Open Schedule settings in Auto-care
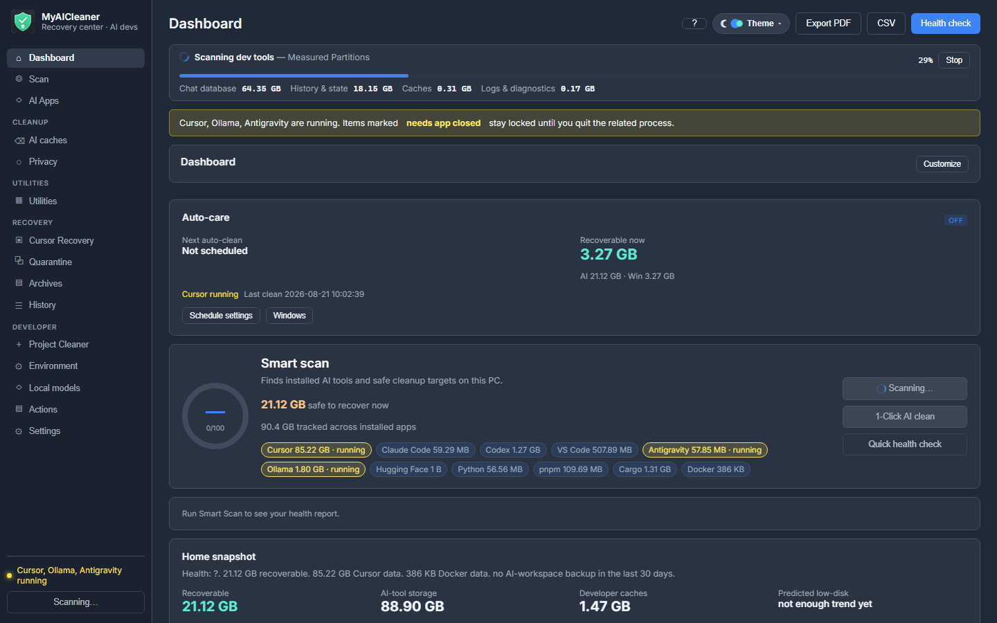 221,316
